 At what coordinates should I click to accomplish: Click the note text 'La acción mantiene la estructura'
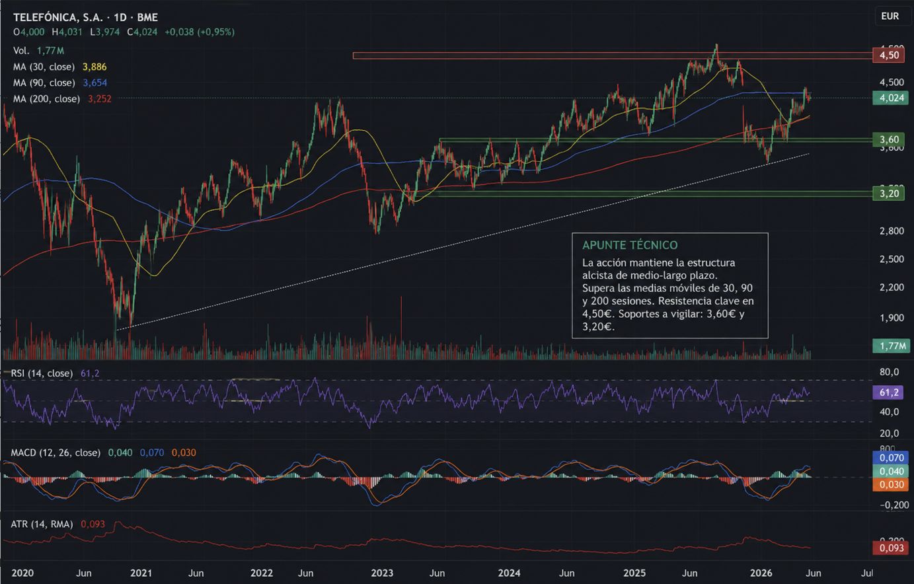click(x=658, y=262)
